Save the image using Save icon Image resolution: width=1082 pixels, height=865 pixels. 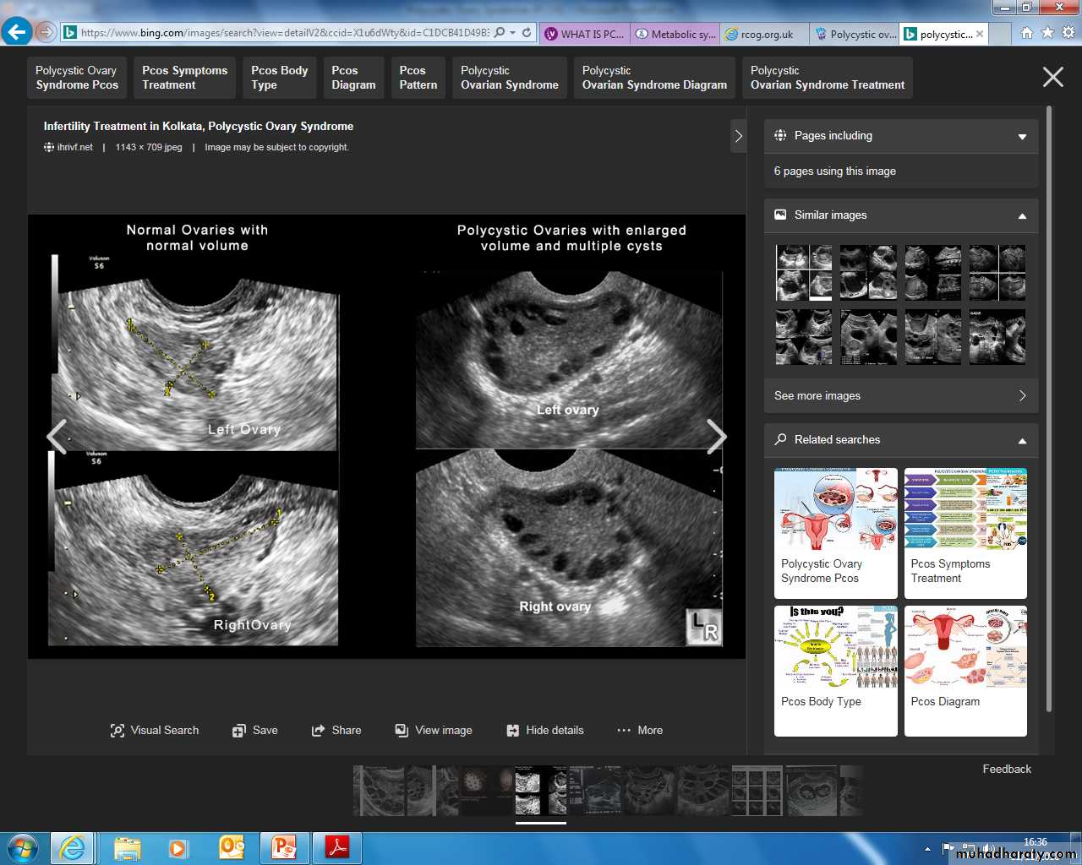tap(239, 731)
